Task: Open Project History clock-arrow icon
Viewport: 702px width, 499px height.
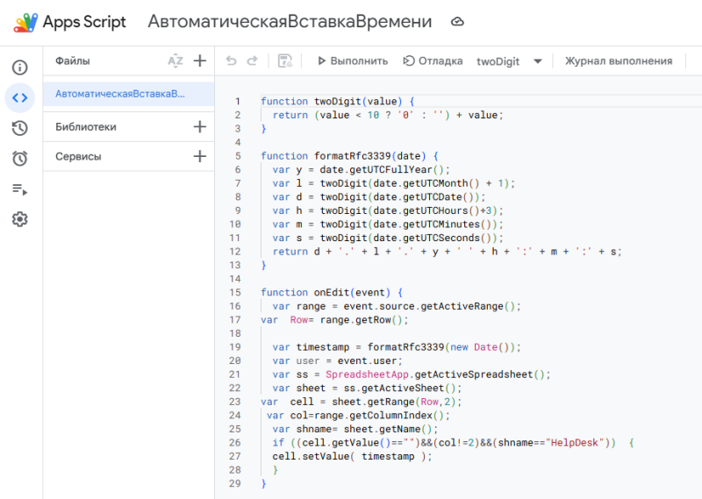Action: tap(19, 128)
